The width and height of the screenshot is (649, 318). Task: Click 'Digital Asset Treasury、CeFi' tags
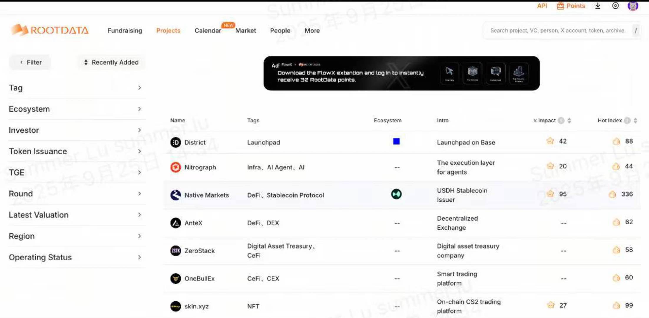(x=281, y=251)
